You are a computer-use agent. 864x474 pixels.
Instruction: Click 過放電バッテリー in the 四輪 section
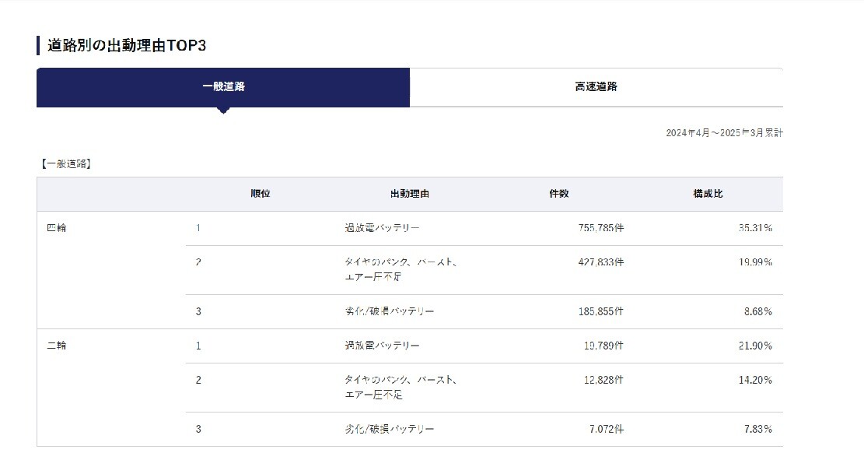[x=382, y=227]
